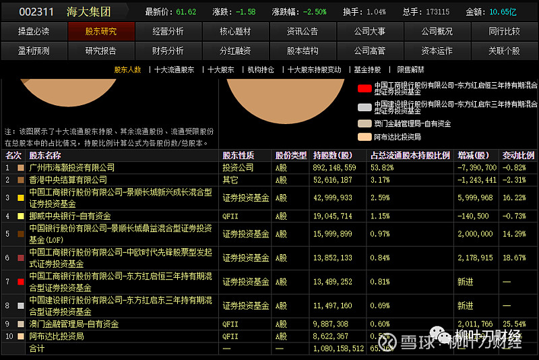Click latest price 61.62
This screenshot has height=360, width=539.
(x=186, y=12)
